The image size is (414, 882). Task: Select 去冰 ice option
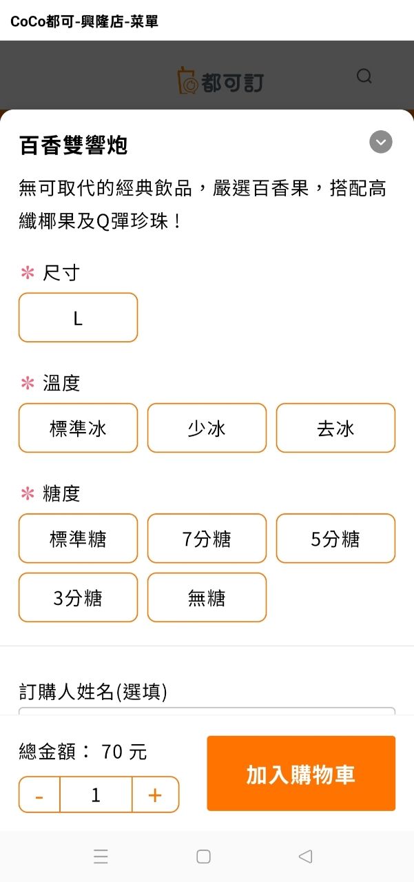point(335,428)
